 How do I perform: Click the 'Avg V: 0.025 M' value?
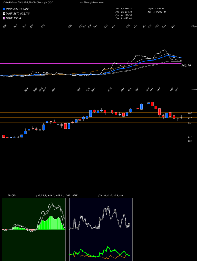pyautogui.click(x=156, y=8)
